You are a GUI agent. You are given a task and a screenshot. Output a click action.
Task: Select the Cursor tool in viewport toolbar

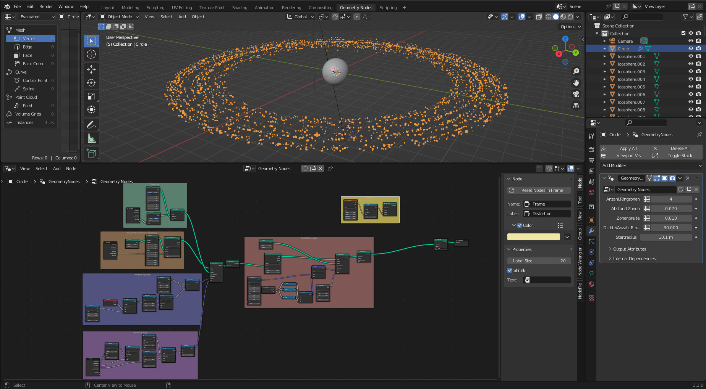click(91, 55)
